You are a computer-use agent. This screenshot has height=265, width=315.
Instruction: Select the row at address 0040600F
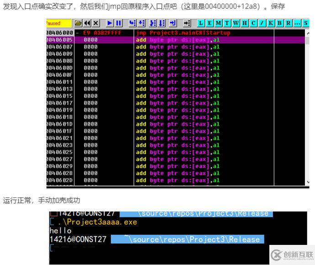[176, 75]
